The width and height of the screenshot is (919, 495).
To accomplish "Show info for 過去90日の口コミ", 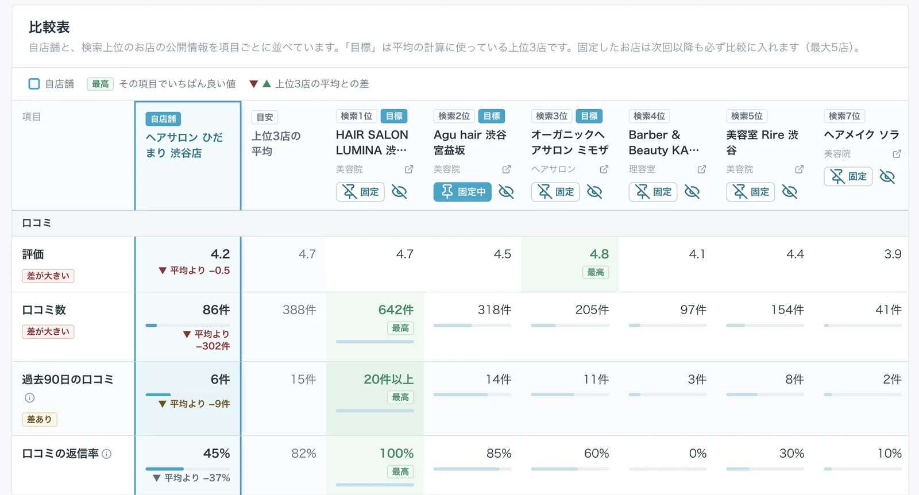I will click(x=30, y=397).
